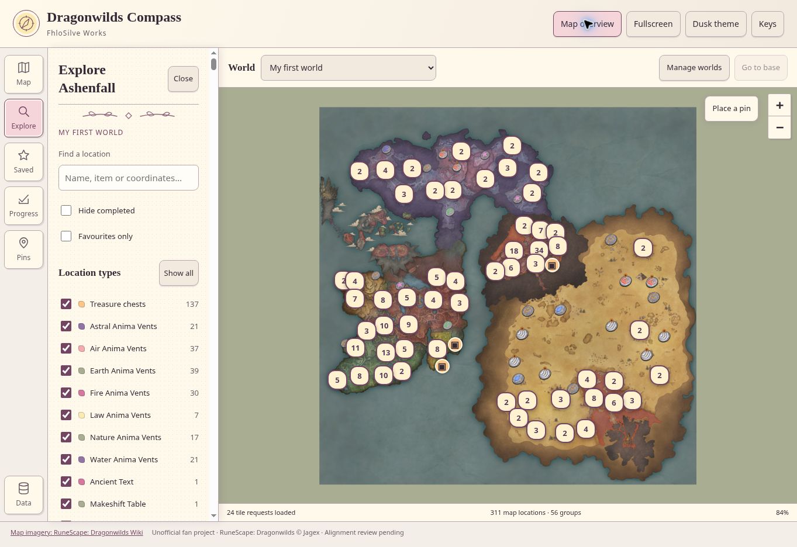Uncheck Astral Anima Vents checkbox
Screen dimensions: 797x547
pos(66,326)
